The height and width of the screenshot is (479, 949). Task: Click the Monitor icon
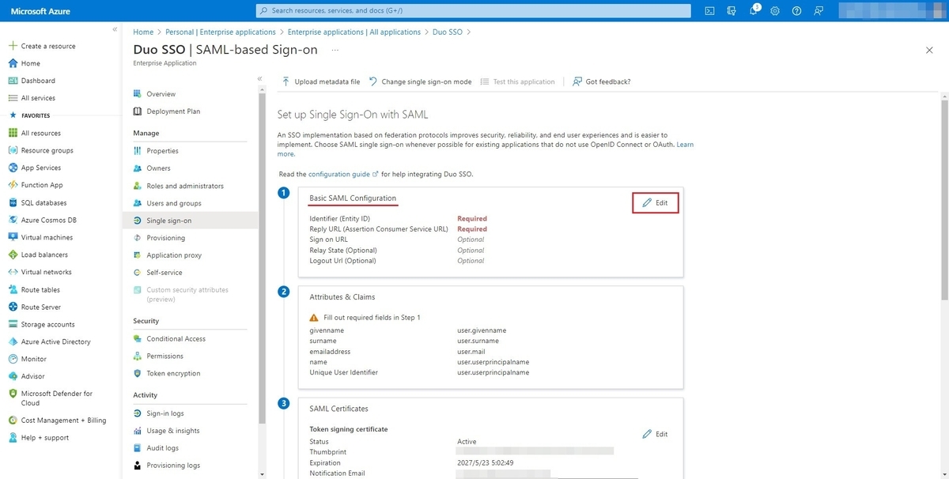(13, 359)
